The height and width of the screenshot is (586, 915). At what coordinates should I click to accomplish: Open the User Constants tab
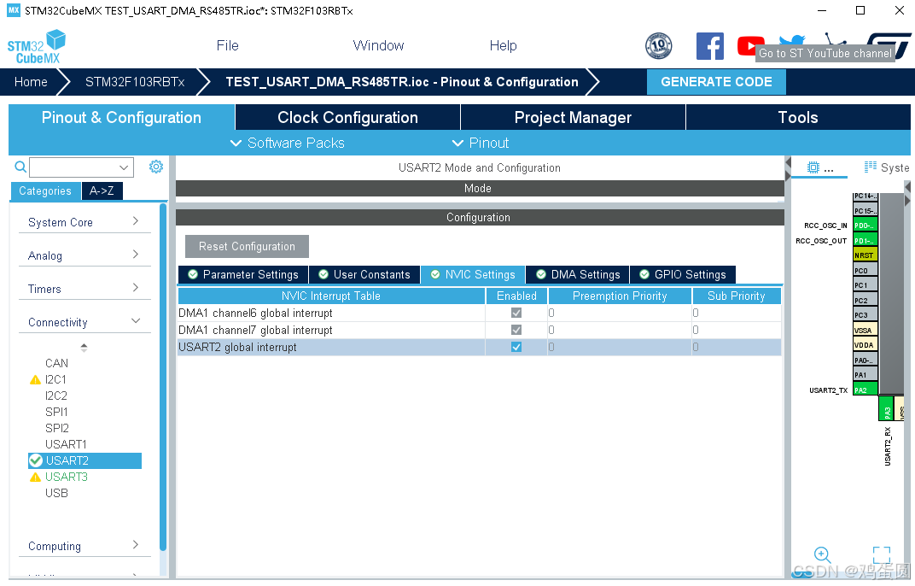(364, 274)
